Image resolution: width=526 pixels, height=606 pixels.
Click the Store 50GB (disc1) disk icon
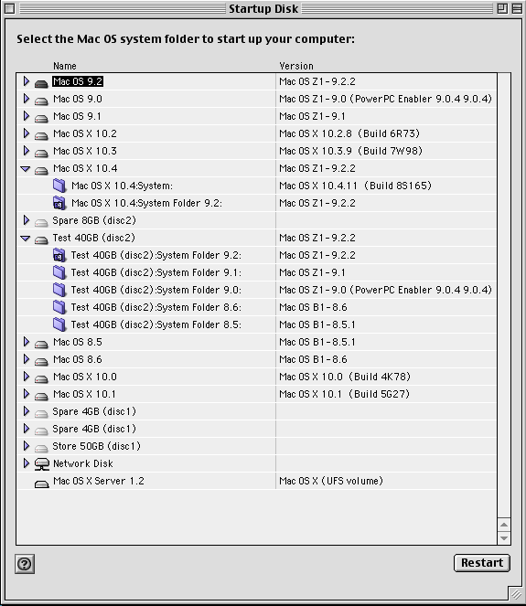coord(41,448)
